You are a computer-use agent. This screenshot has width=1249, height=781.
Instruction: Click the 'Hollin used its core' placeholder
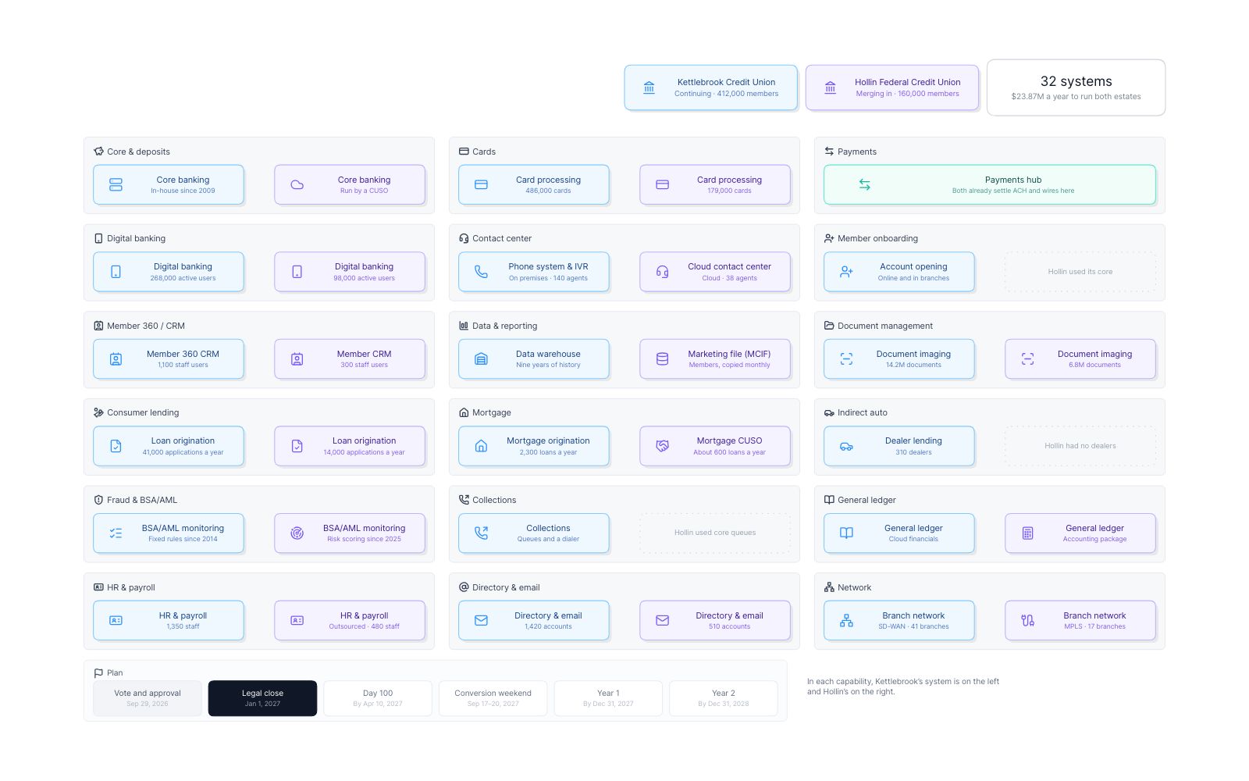(1080, 272)
